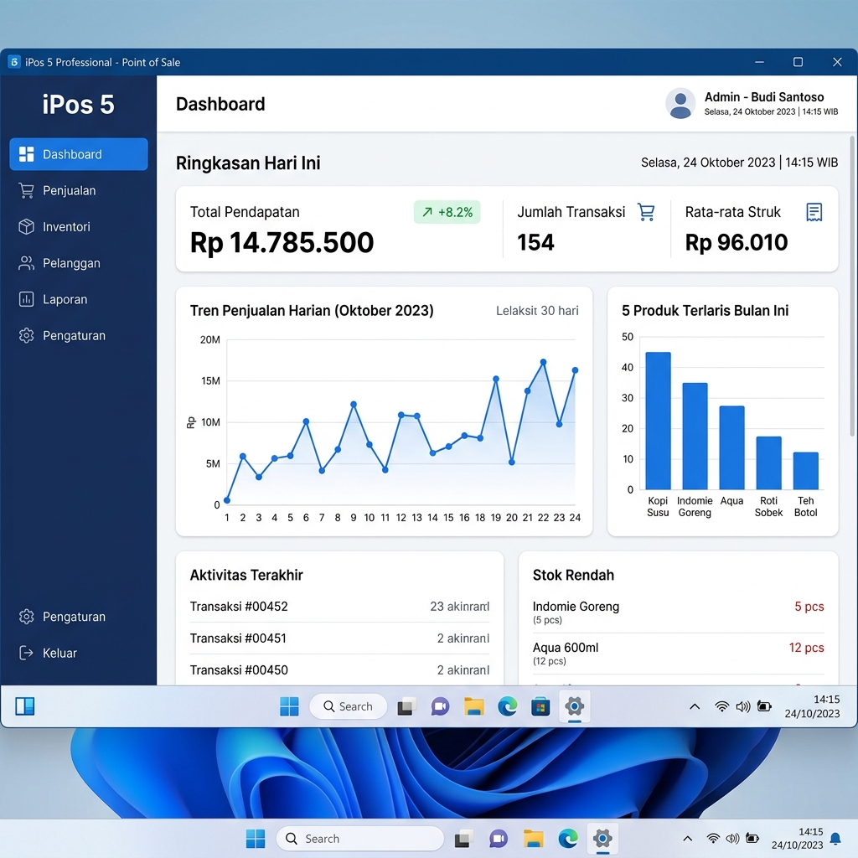Click the admin profile avatar for Budi Santoso
The width and height of the screenshot is (858, 858).
tap(680, 103)
